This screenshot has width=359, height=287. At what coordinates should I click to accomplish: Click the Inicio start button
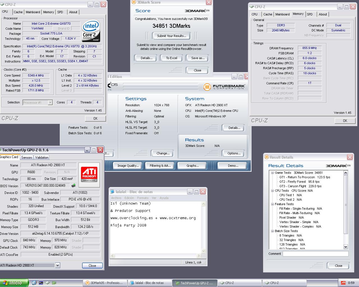[14, 283]
